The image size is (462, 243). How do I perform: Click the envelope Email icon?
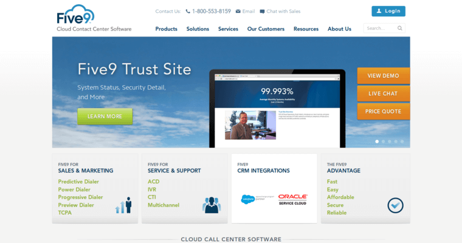238,12
